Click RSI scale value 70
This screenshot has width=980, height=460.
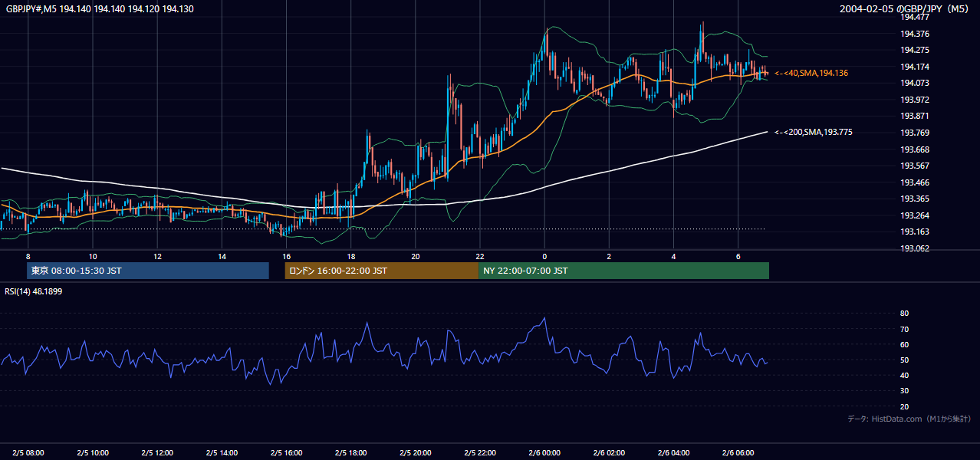coord(904,329)
